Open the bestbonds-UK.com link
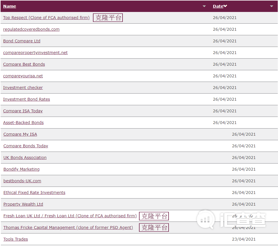This screenshot has width=278, height=246. coord(22,181)
